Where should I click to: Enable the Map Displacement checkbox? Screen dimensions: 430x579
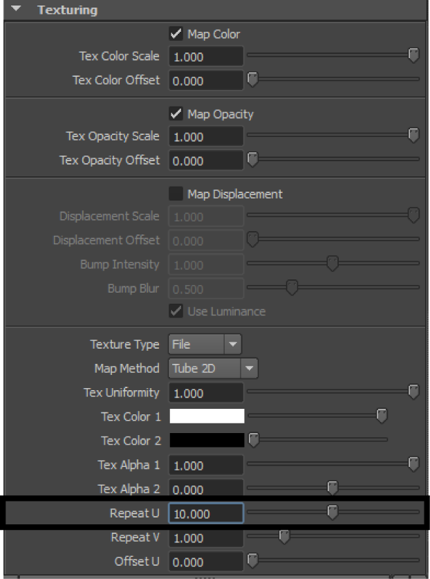click(x=176, y=194)
